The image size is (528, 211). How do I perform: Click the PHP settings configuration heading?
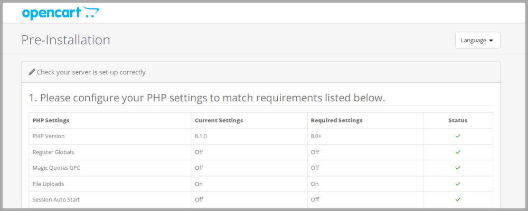pos(207,98)
